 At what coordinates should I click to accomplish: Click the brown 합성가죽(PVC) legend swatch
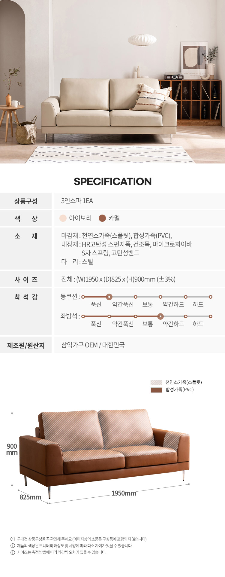coord(156,390)
